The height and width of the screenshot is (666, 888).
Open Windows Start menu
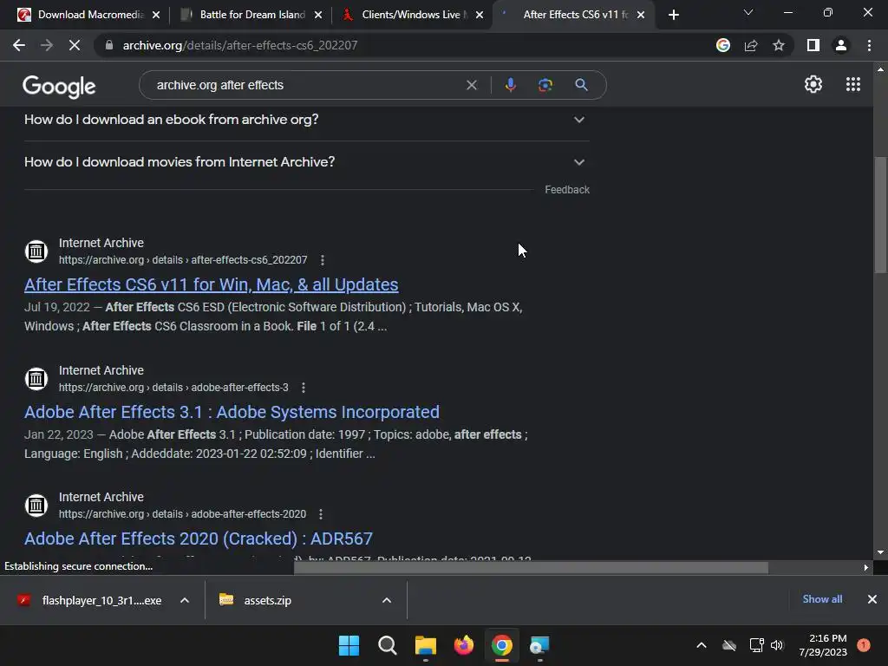click(x=349, y=645)
